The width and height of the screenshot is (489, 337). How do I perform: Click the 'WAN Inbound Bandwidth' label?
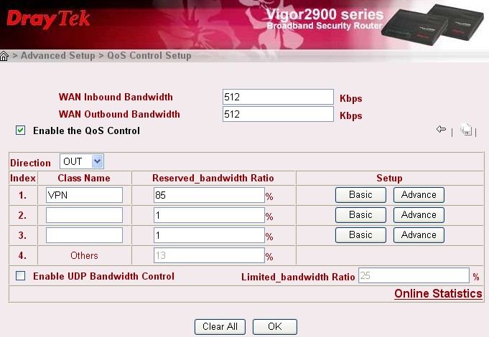click(116, 97)
